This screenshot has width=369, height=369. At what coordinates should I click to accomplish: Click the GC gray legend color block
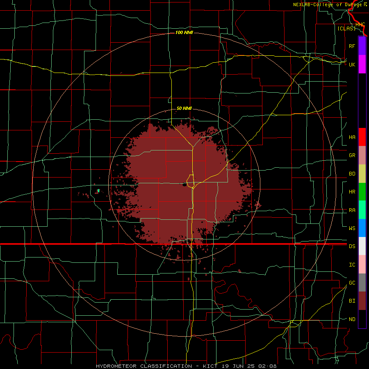pyautogui.click(x=362, y=282)
